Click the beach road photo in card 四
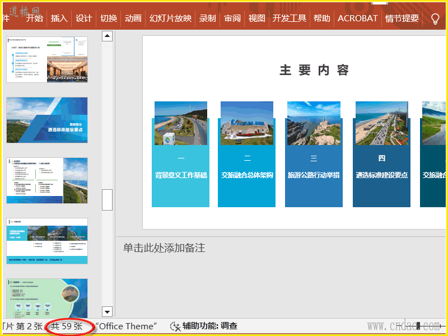This screenshot has height=336, width=448. pyautogui.click(x=382, y=123)
